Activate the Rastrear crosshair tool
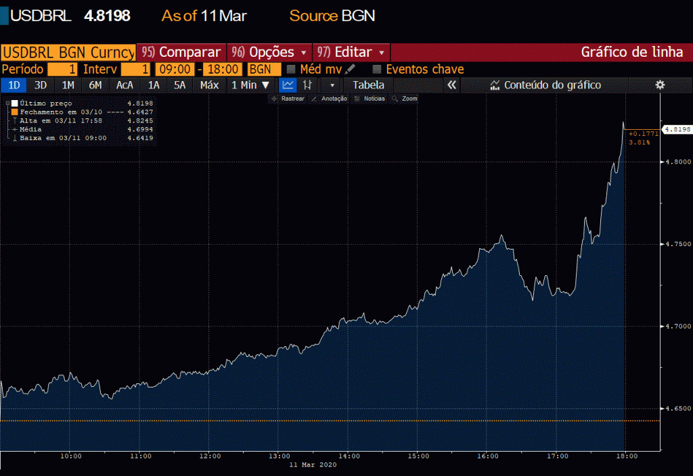 pyautogui.click(x=289, y=99)
